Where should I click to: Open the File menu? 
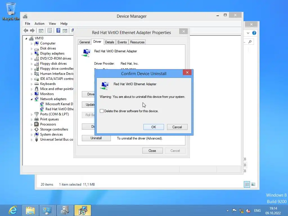point(28,24)
